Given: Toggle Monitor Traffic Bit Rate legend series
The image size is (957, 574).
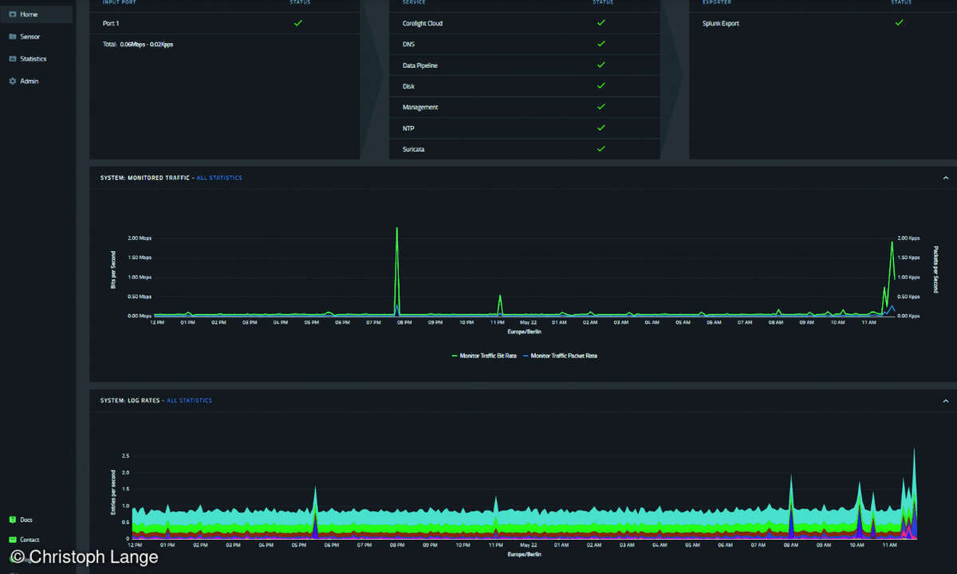Looking at the screenshot, I should click(x=484, y=356).
